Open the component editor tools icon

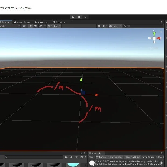(99, 26)
